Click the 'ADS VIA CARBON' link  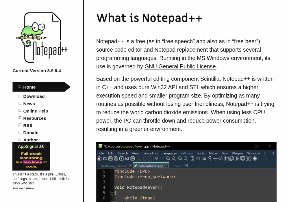tap(24, 188)
